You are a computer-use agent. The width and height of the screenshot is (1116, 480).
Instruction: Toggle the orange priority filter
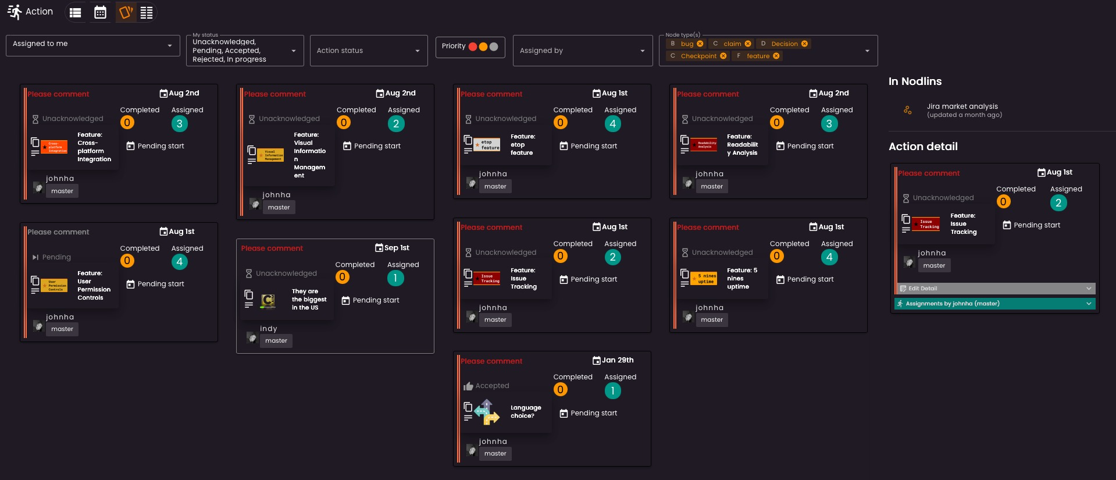pyautogui.click(x=483, y=47)
